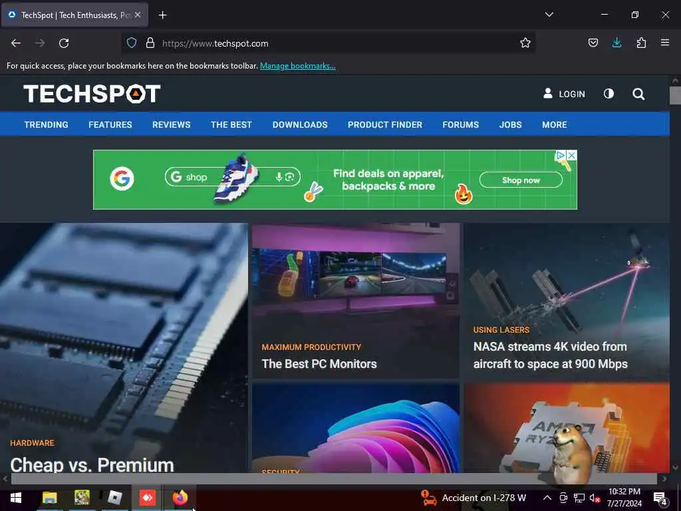
Task: List all tabs with the chevron dropdown
Action: coord(549,15)
